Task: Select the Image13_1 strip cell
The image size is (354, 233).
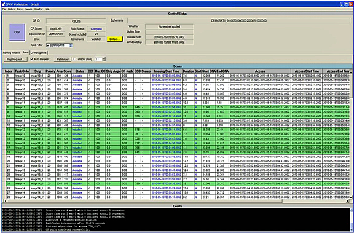Action: (x=37, y=152)
